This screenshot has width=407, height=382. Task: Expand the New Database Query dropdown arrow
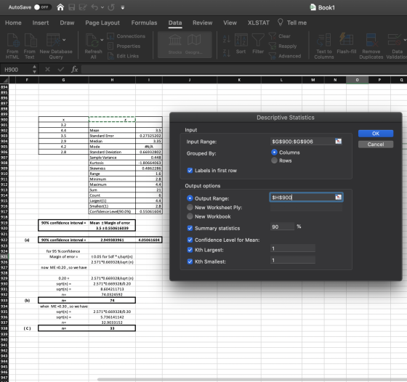pos(64,40)
